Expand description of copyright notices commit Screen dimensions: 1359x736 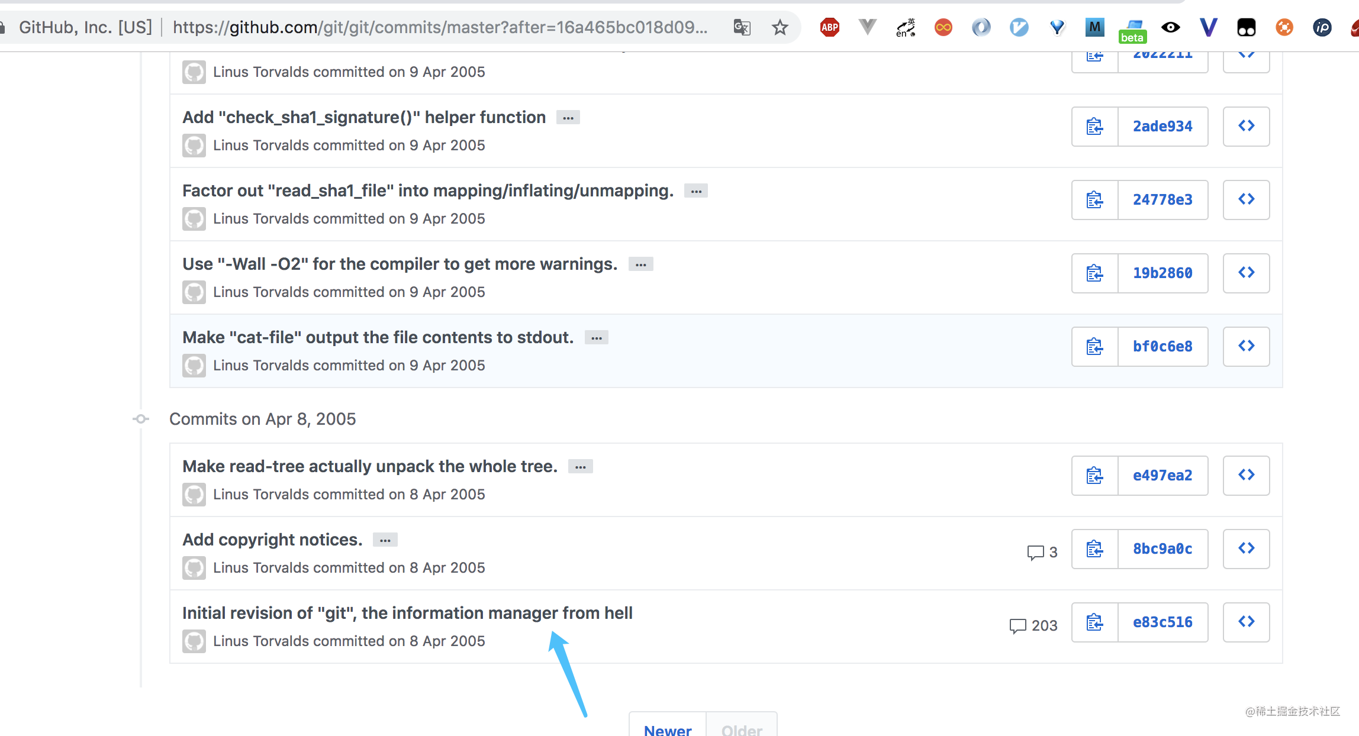(x=385, y=540)
